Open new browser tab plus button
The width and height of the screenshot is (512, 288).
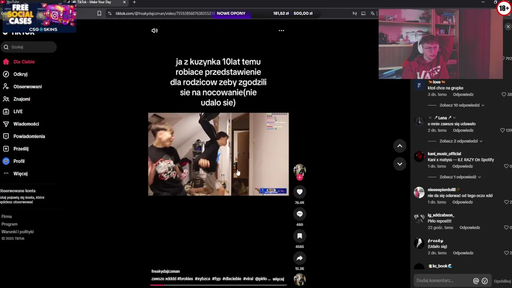pyautogui.click(x=134, y=2)
